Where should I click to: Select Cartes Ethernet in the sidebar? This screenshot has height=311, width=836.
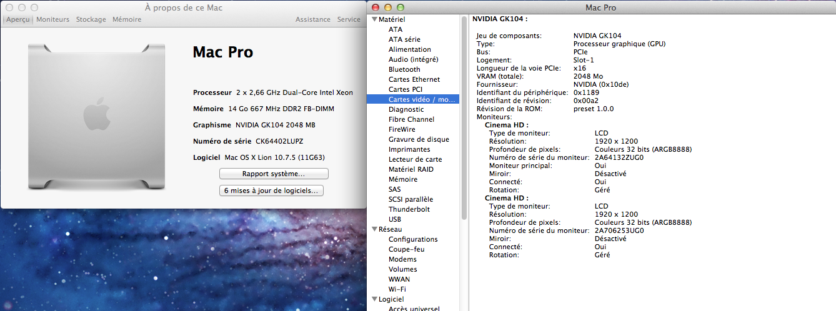pyautogui.click(x=414, y=79)
